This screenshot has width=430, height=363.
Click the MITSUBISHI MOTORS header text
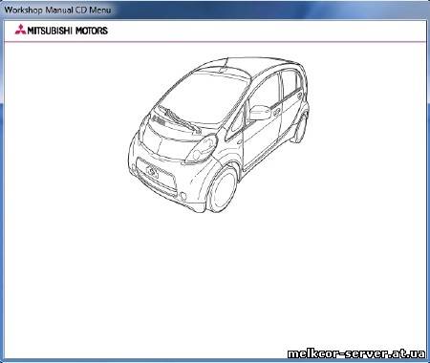click(68, 31)
